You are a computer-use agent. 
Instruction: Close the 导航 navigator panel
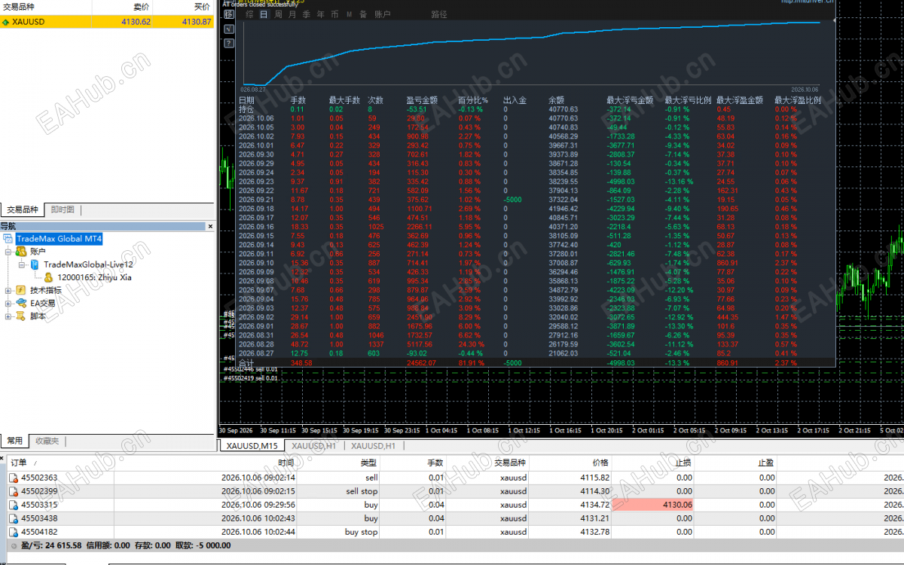tap(210, 226)
